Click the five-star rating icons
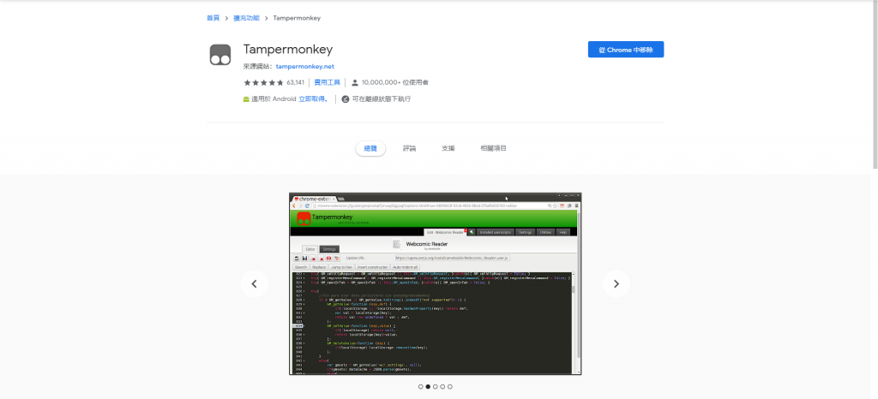Screen dimensions: 878x399 (264, 83)
